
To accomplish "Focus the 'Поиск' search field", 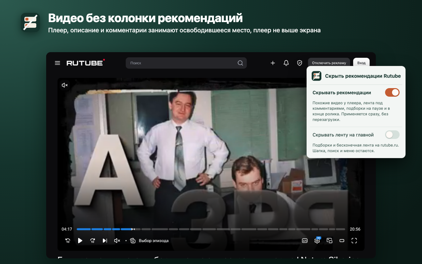I will (x=186, y=63).
